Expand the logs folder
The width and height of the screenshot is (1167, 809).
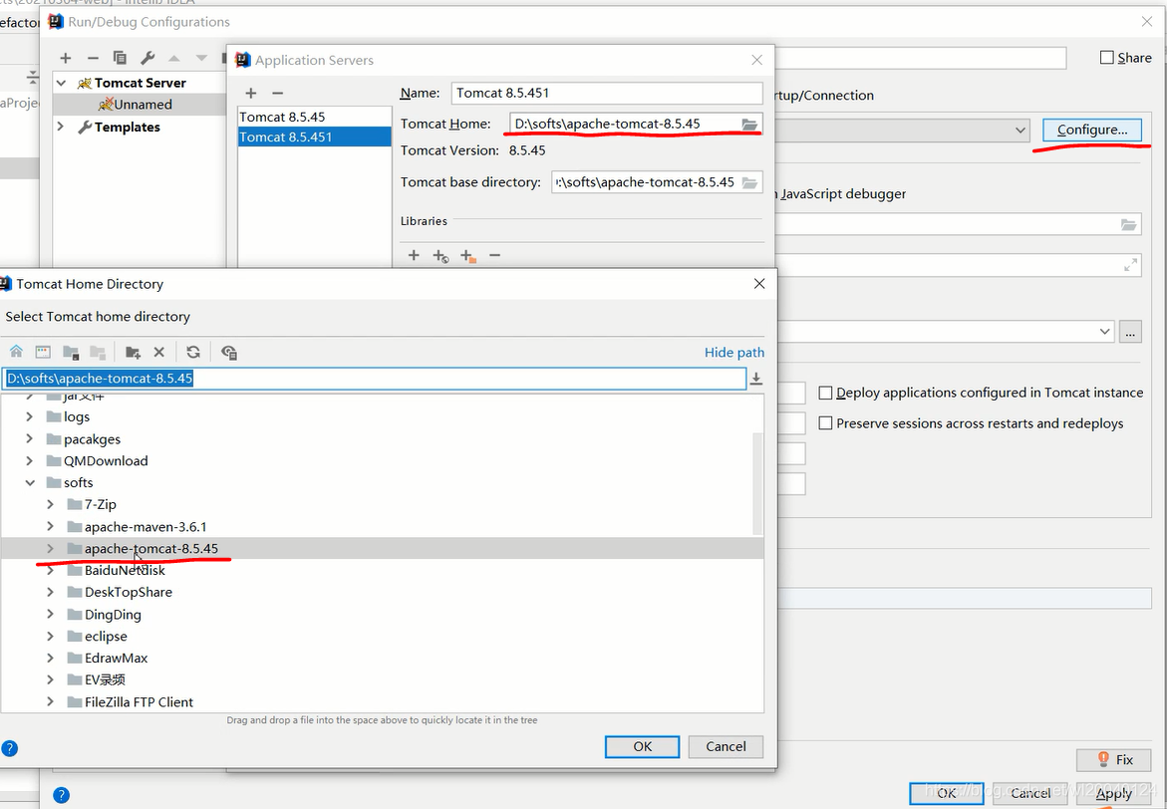coord(30,416)
